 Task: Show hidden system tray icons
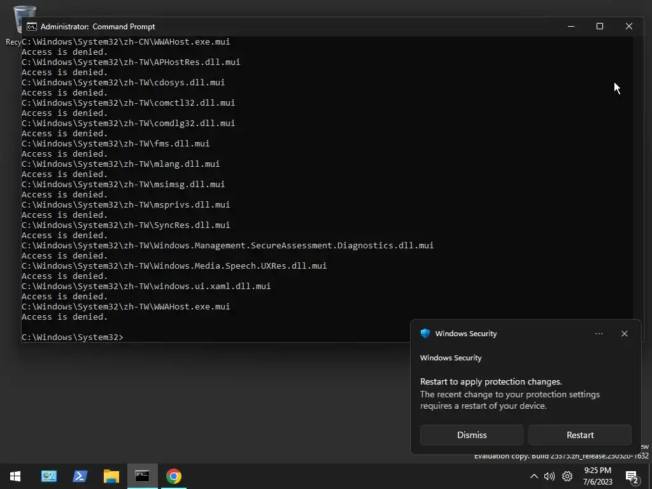534,476
